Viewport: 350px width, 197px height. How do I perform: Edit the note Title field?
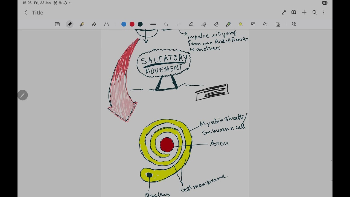point(37,13)
